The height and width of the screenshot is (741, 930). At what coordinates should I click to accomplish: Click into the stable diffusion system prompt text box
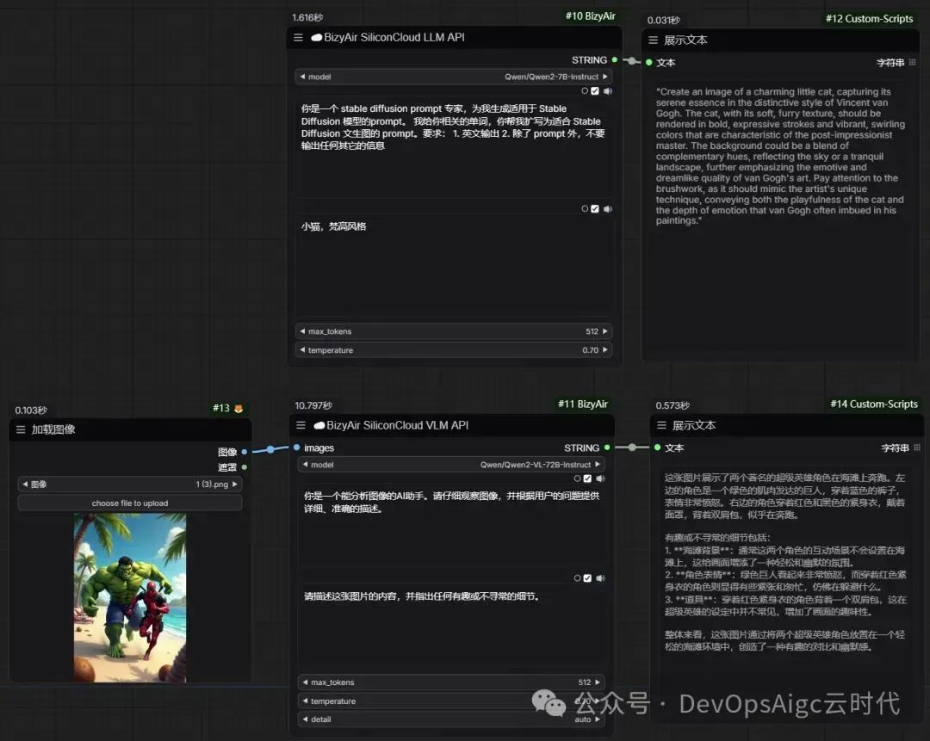click(454, 148)
